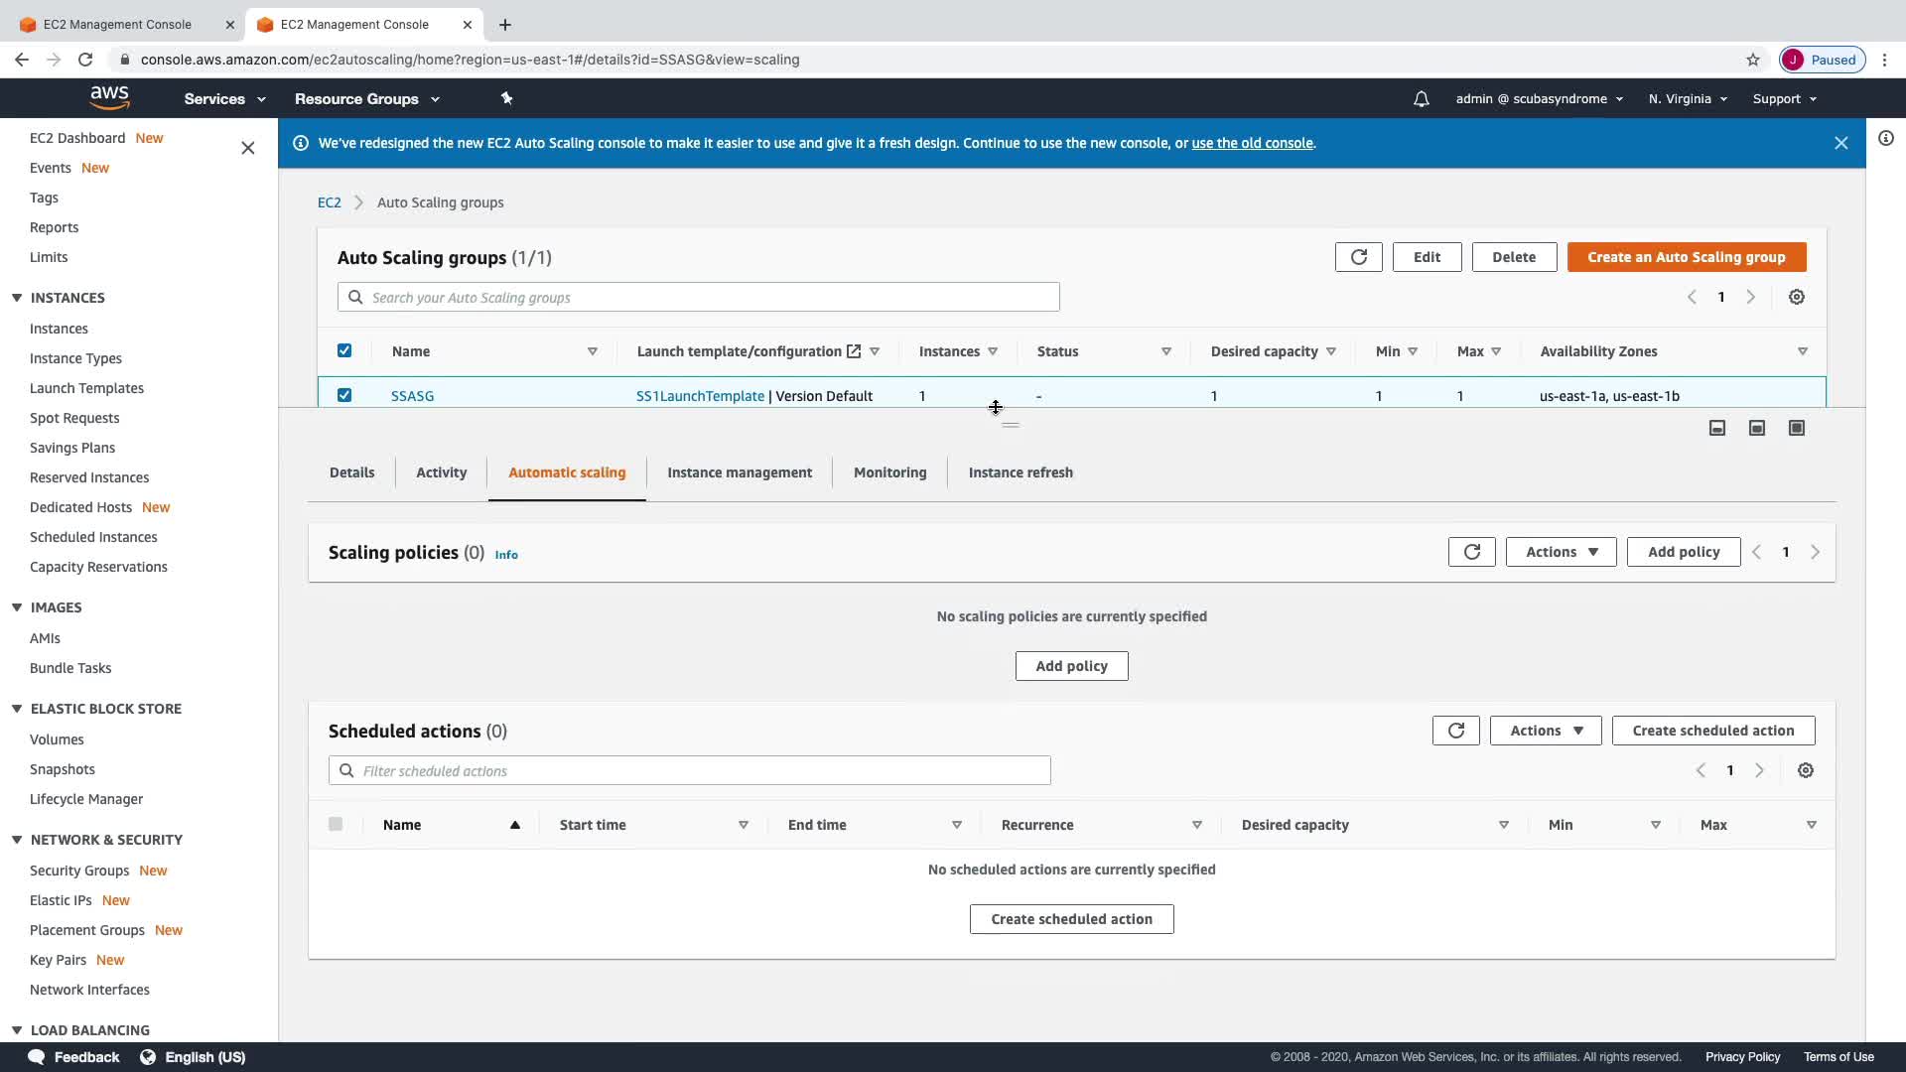Open the SS1LaunchTemplate link
The image size is (1906, 1072).
click(700, 396)
